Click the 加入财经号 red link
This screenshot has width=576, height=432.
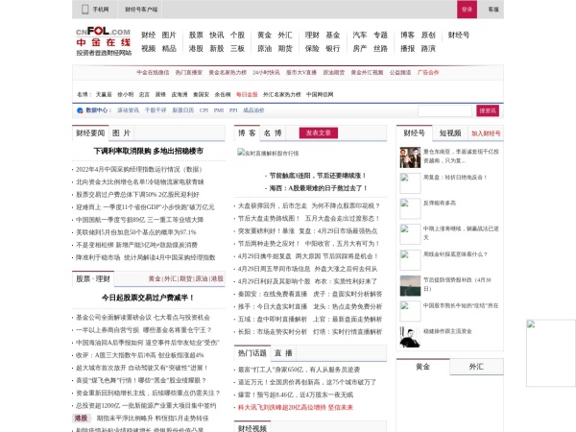[486, 133]
